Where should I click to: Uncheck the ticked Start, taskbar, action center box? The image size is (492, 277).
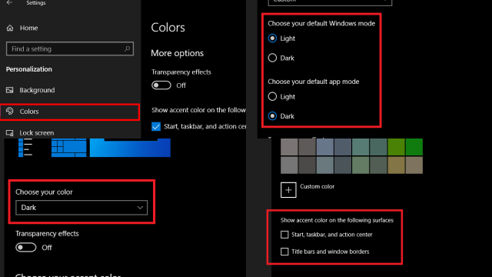click(156, 126)
